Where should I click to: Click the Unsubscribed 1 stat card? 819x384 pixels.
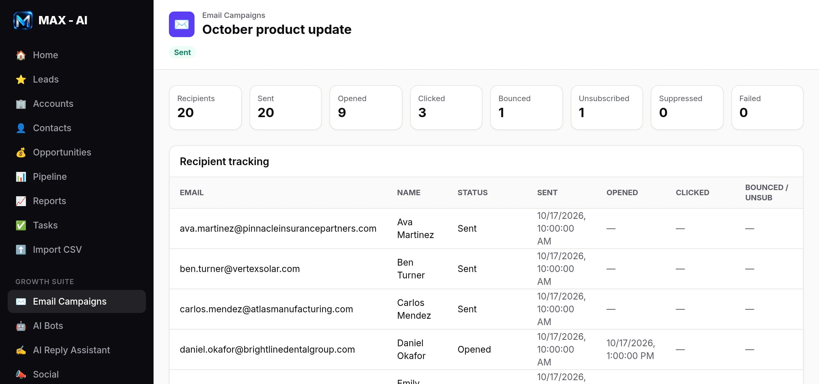pyautogui.click(x=607, y=108)
